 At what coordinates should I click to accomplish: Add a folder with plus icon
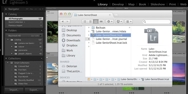pos(42,30)
